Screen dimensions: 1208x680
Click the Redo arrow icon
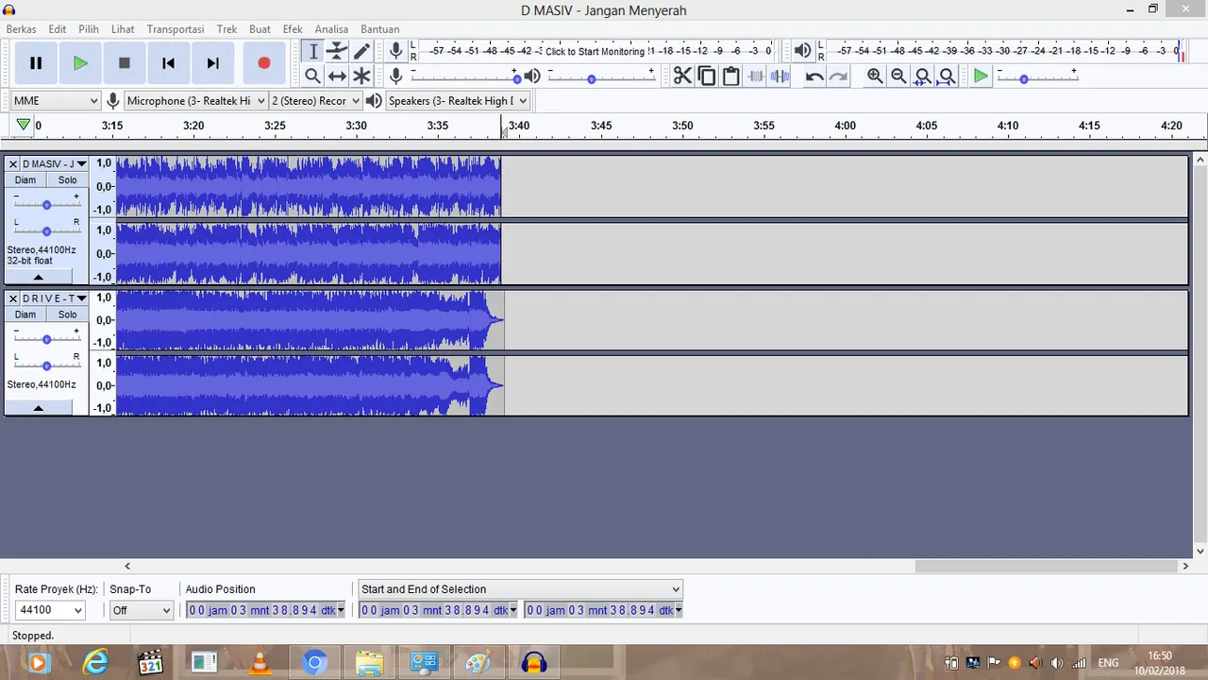(838, 76)
